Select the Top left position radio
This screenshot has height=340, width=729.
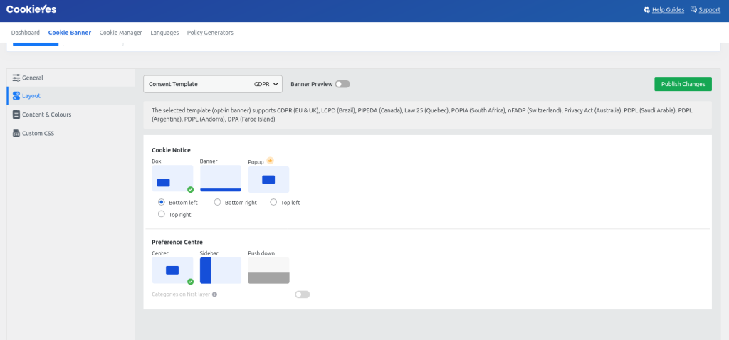273,202
